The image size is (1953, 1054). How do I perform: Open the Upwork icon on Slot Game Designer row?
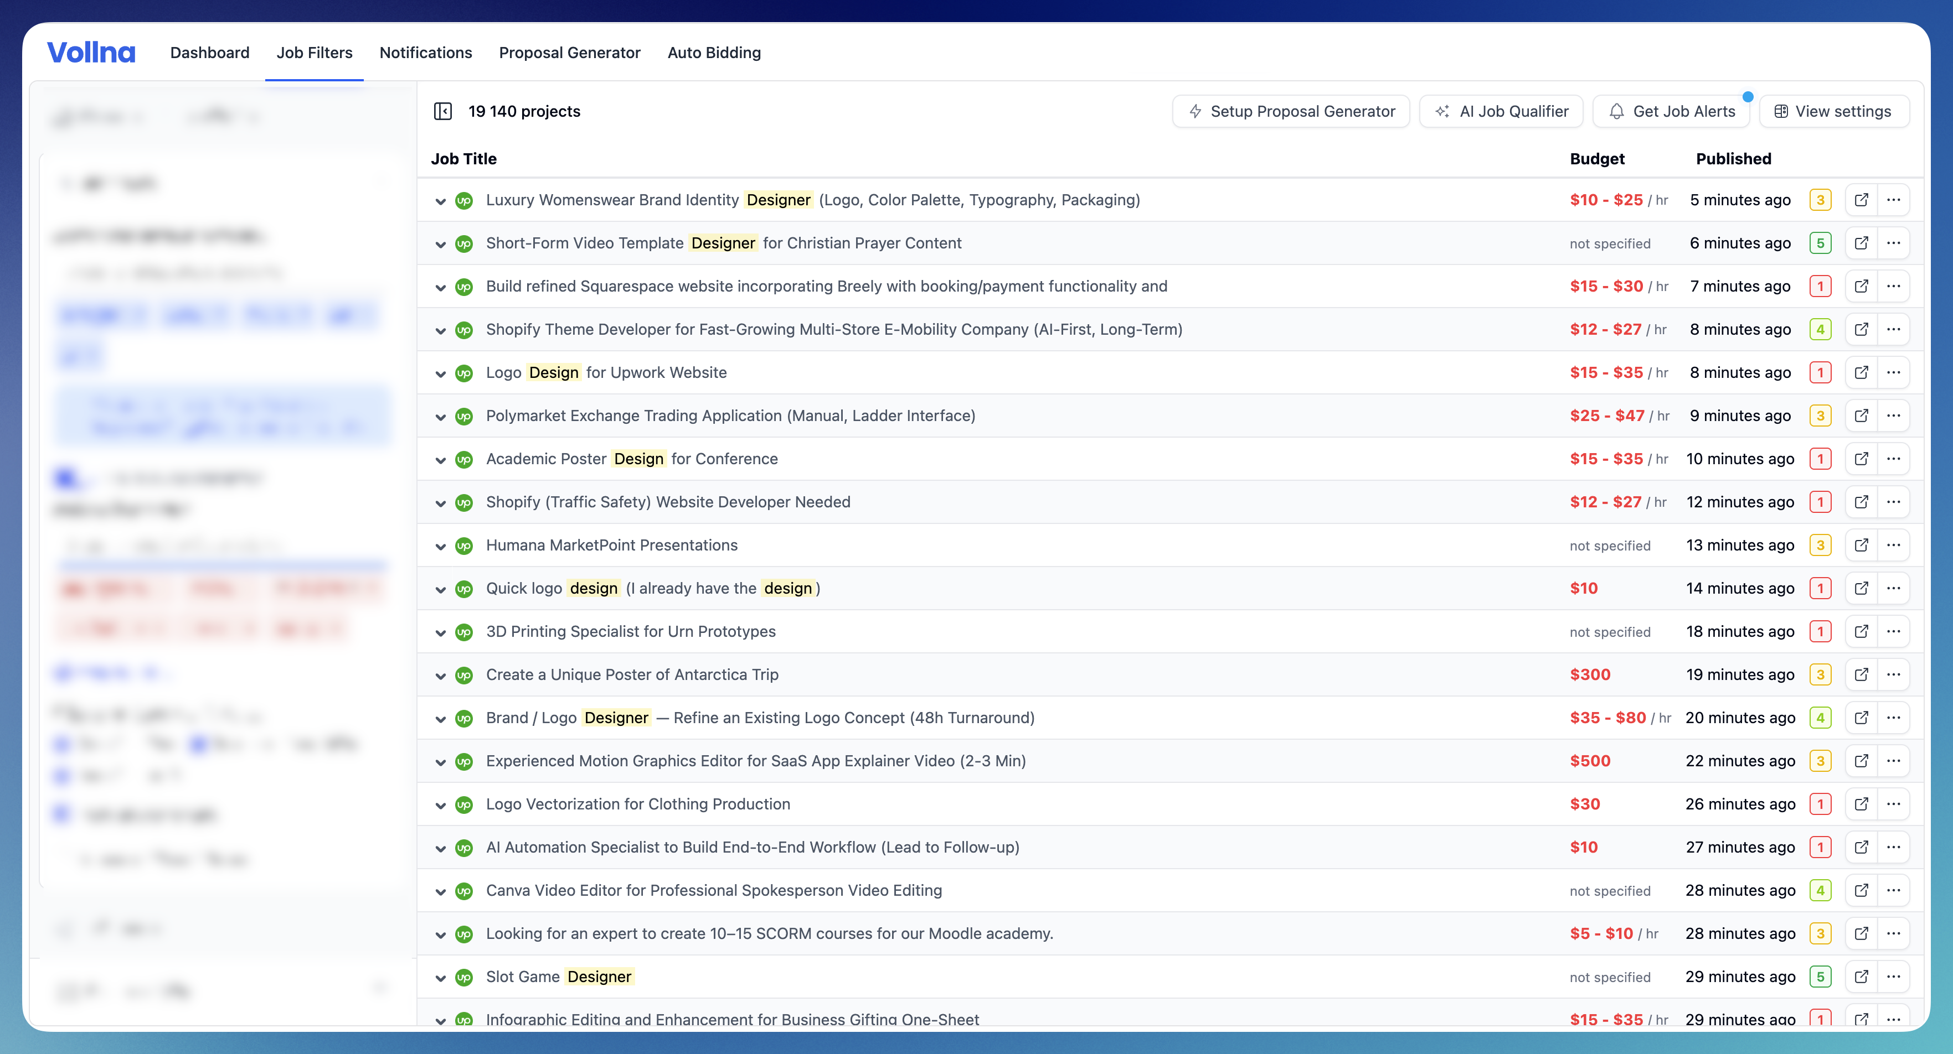(x=464, y=977)
